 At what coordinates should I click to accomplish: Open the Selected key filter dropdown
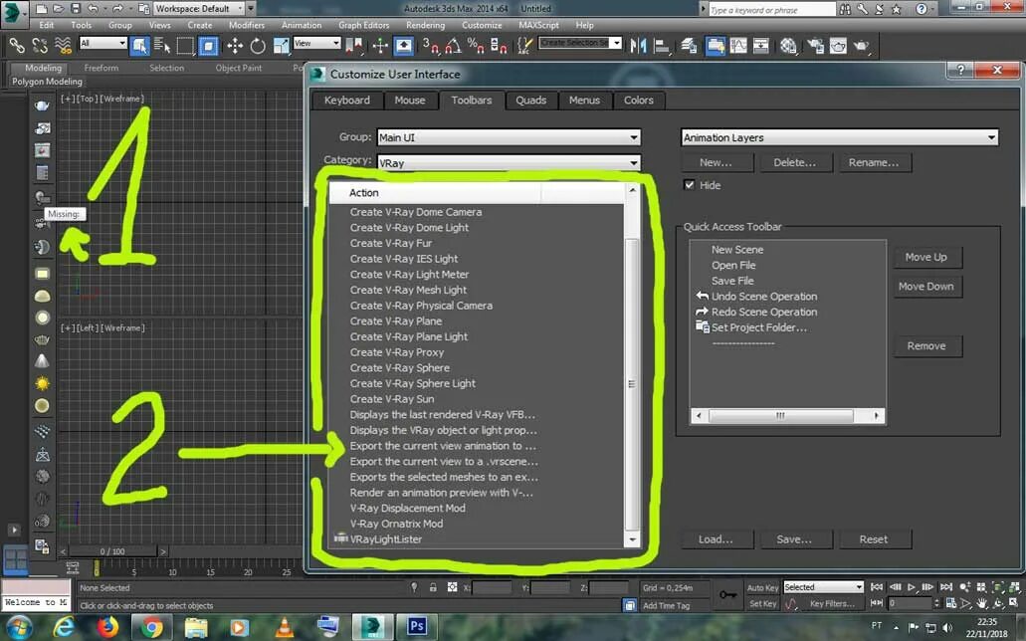(823, 587)
